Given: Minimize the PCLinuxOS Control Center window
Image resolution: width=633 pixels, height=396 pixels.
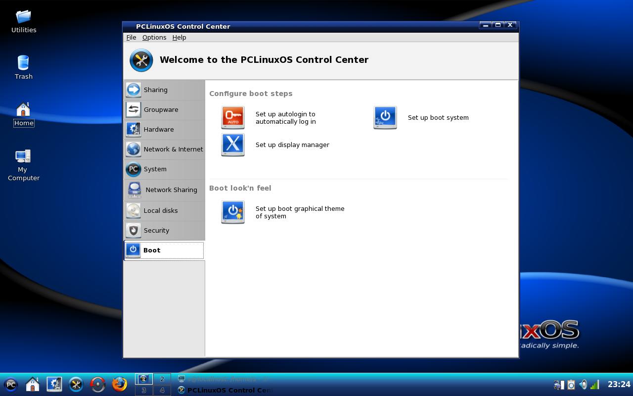Looking at the screenshot, I should pos(486,25).
